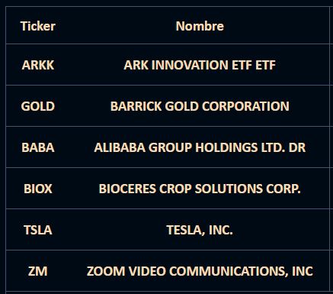The image size is (333, 294).
Task: Select the TSLA ticker cell
Action: click(38, 230)
